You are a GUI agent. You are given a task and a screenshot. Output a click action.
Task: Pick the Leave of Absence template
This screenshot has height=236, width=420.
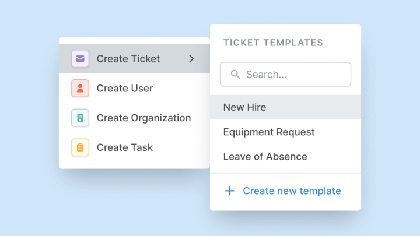(265, 157)
